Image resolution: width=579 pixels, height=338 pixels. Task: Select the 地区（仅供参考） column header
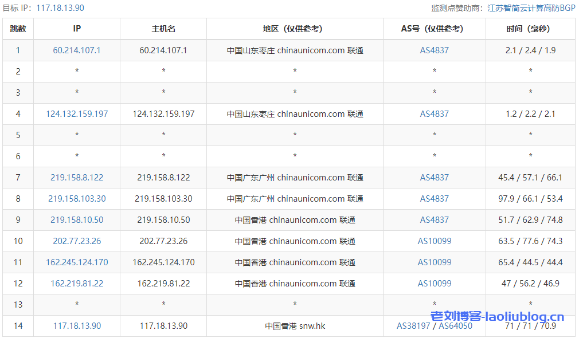[x=295, y=29]
